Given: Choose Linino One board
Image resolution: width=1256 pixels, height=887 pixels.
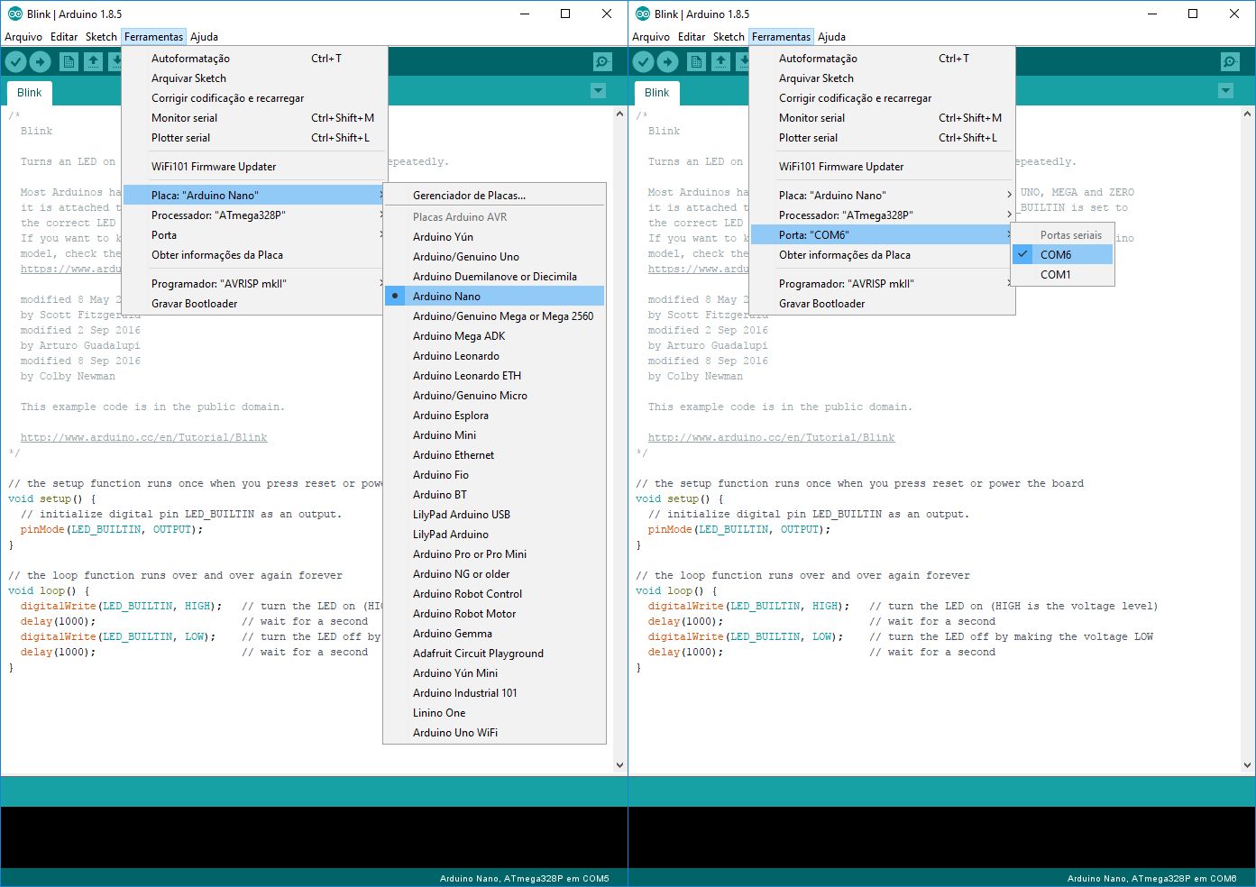Looking at the screenshot, I should click(x=494, y=712).
